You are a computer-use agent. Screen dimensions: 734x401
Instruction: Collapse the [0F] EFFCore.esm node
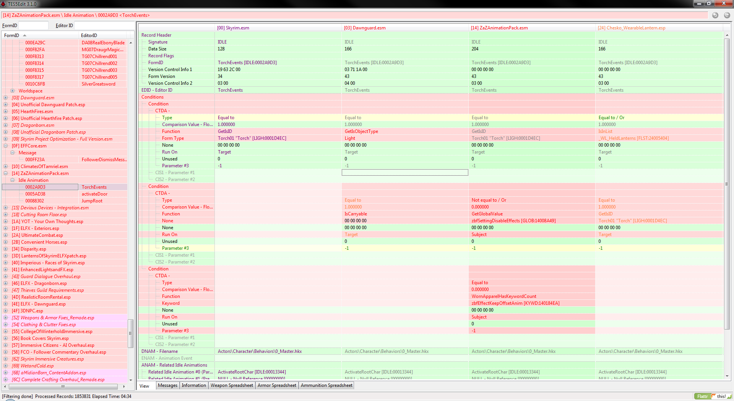(x=6, y=146)
